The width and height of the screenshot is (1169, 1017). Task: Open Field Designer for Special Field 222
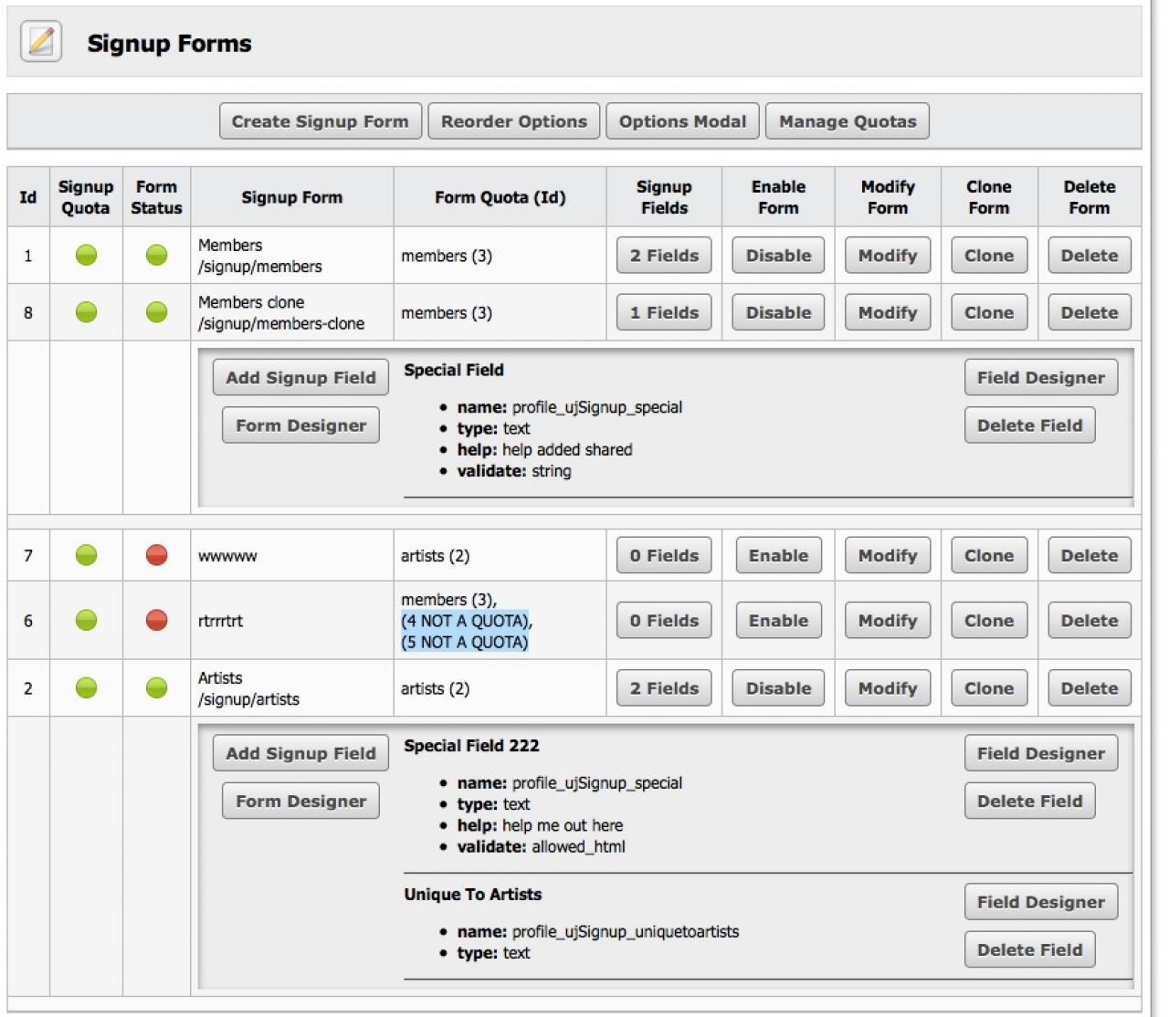tap(1040, 753)
